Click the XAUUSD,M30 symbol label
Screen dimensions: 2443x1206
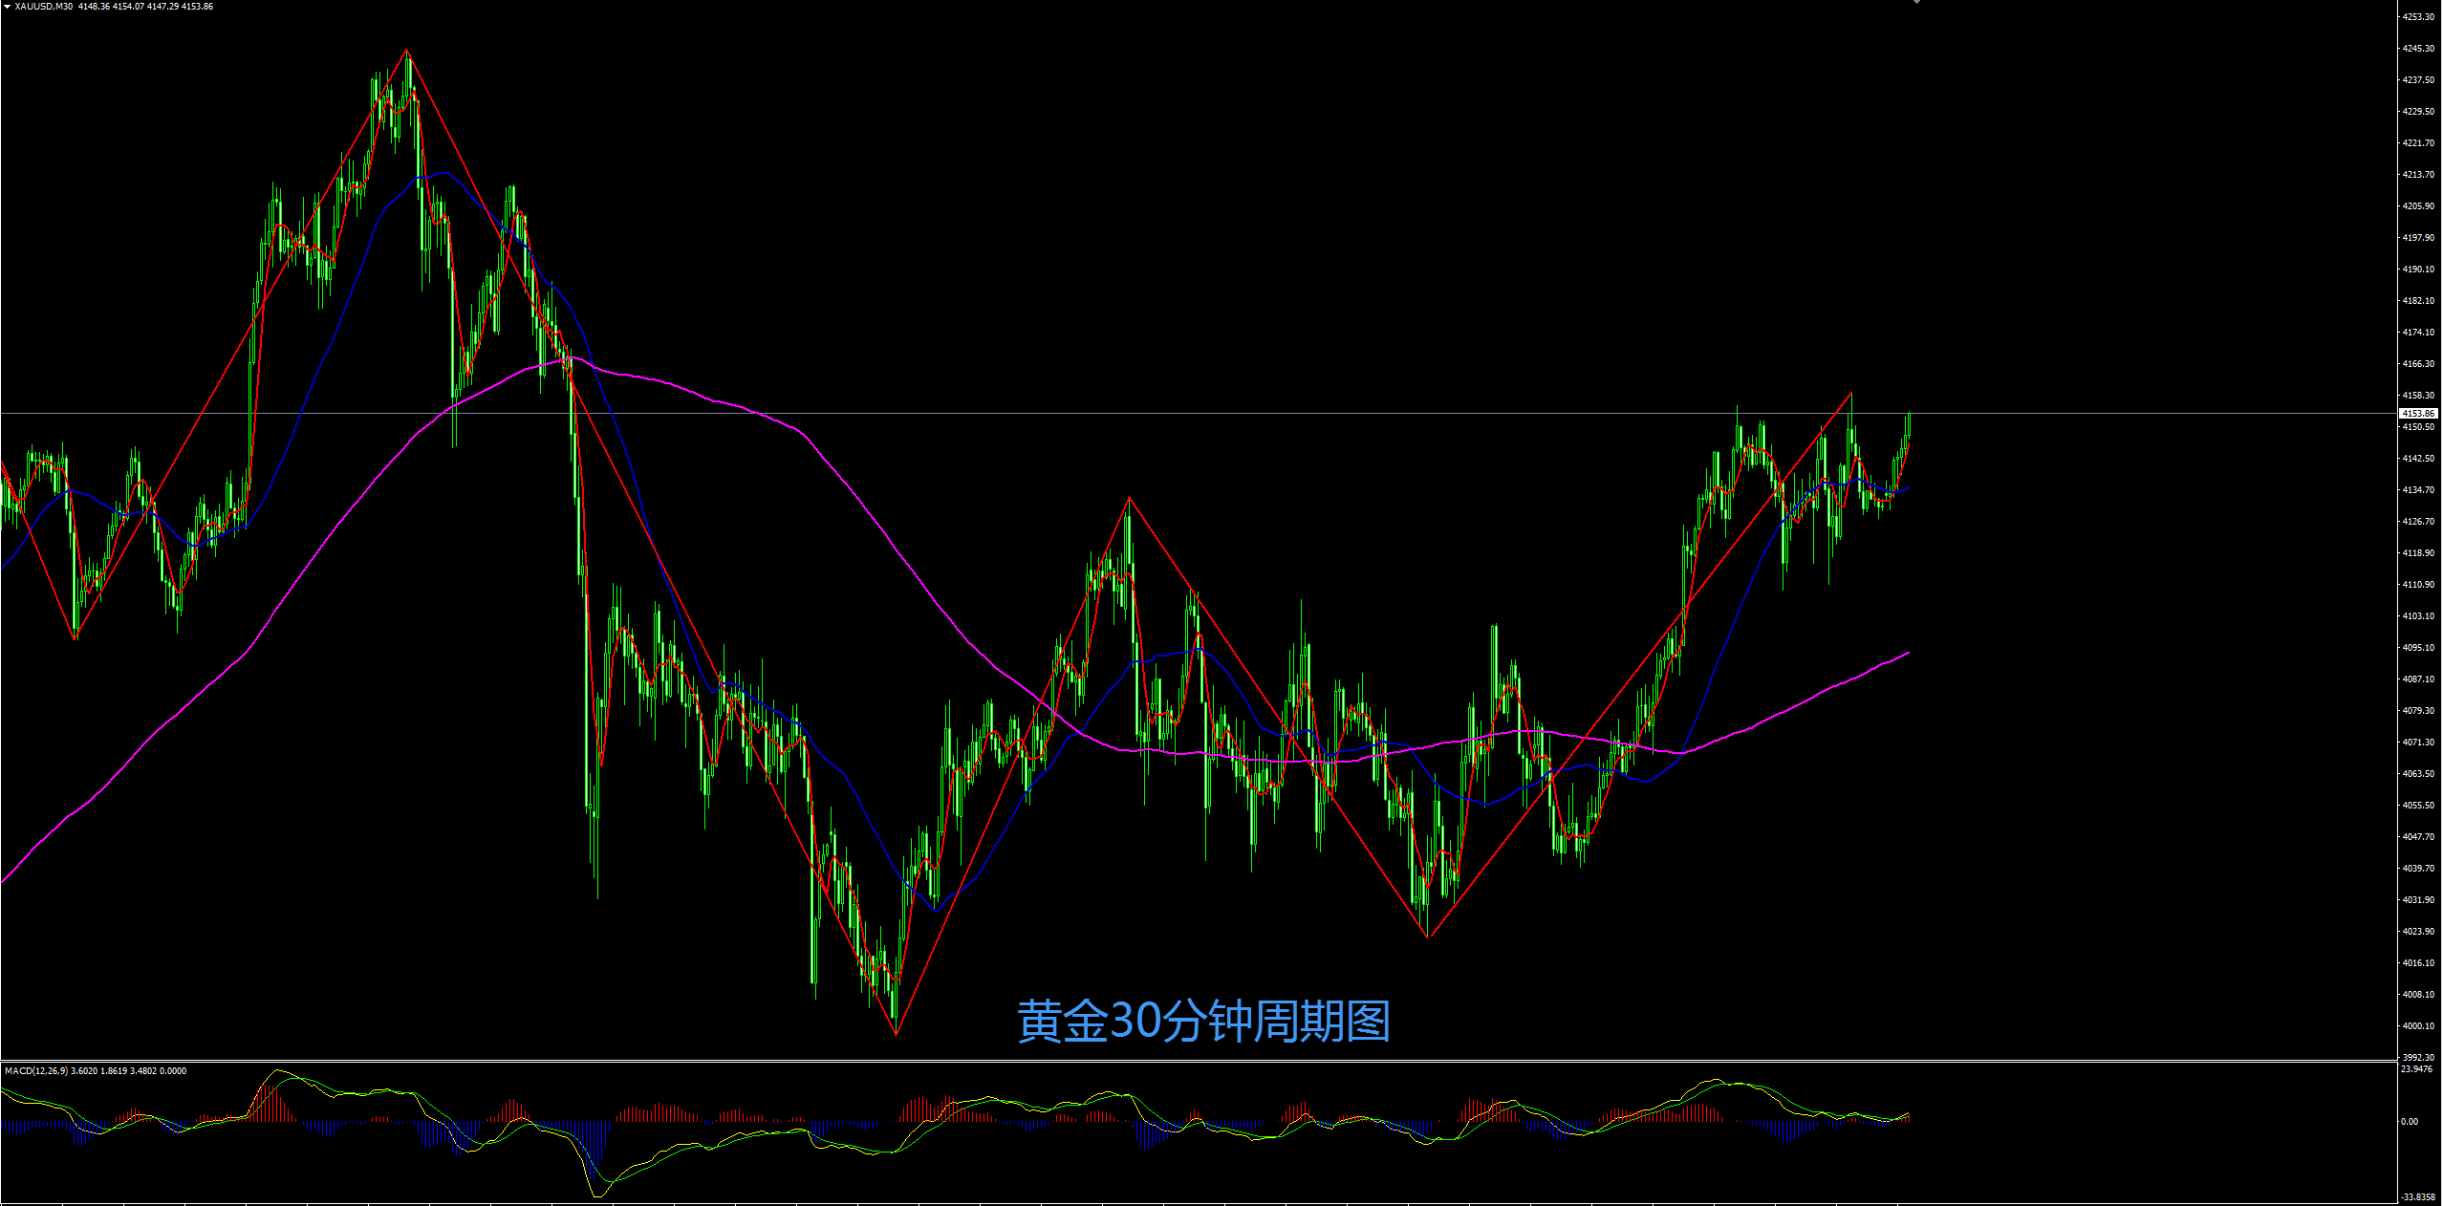(x=44, y=7)
